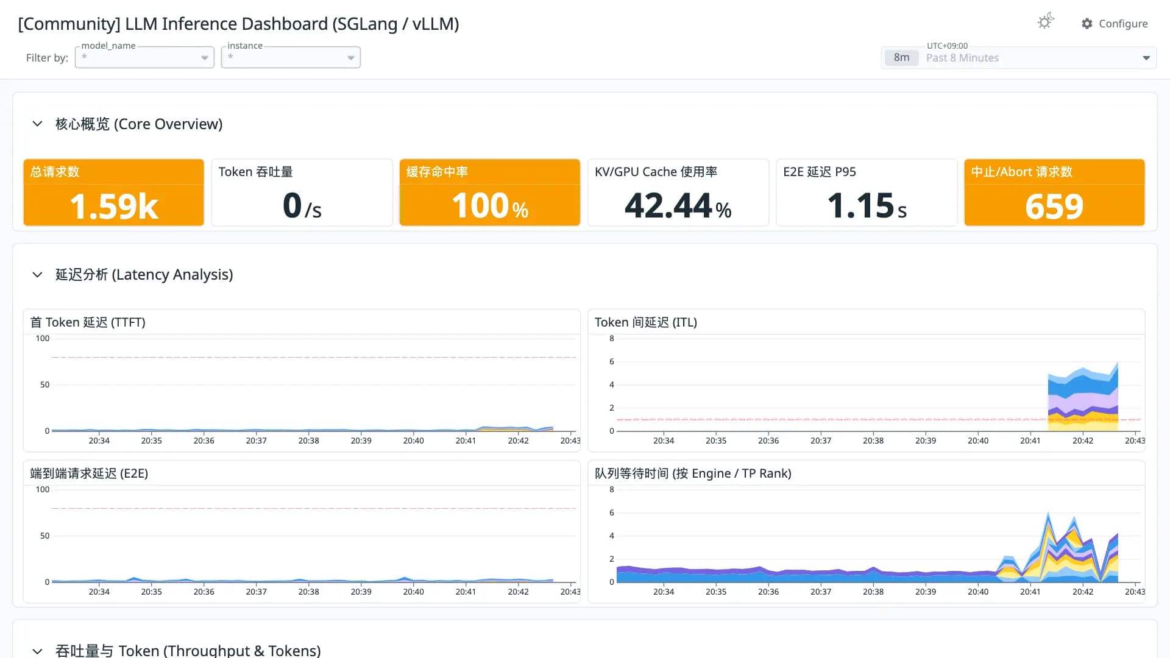Click the KV/GPU Cache 使用率 value 42.44%
Image resolution: width=1170 pixels, height=658 pixels.
point(678,206)
